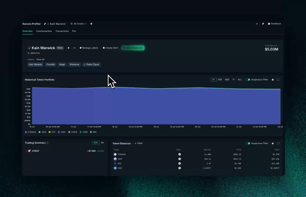Switch to the Counterparties tab
The image size is (306, 197).
click(x=44, y=31)
